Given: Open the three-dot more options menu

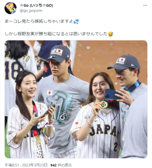Looking at the screenshot, I should [145, 5].
